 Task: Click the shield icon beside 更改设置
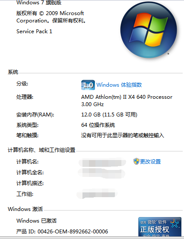tap(136, 161)
